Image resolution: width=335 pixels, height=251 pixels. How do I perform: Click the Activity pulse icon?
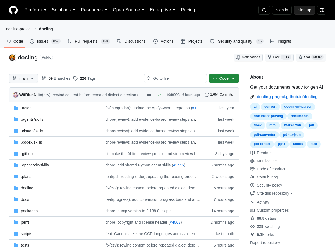click(252, 202)
